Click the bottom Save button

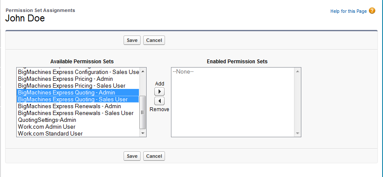coord(132,156)
